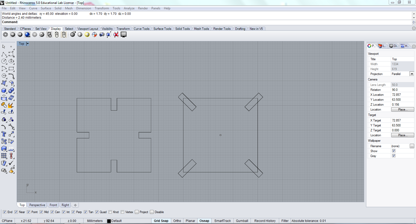Screen dimensions: 416x224
Task: Open the Help panel tab icon
Action: (x=405, y=46)
